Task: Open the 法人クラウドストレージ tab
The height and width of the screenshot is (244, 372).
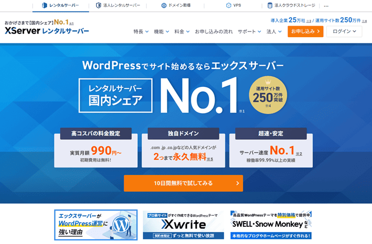Action: 291,5
